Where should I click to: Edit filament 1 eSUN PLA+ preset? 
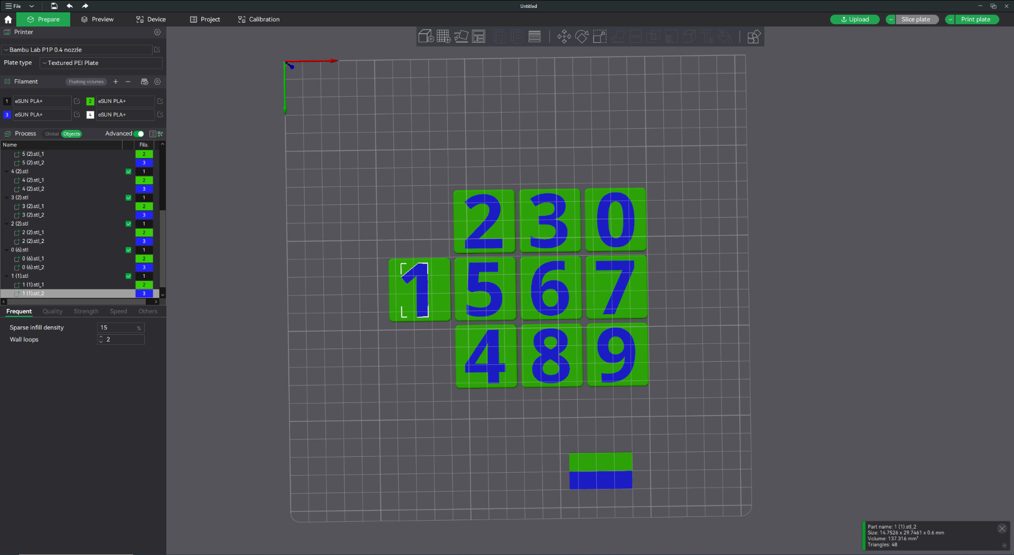point(77,101)
